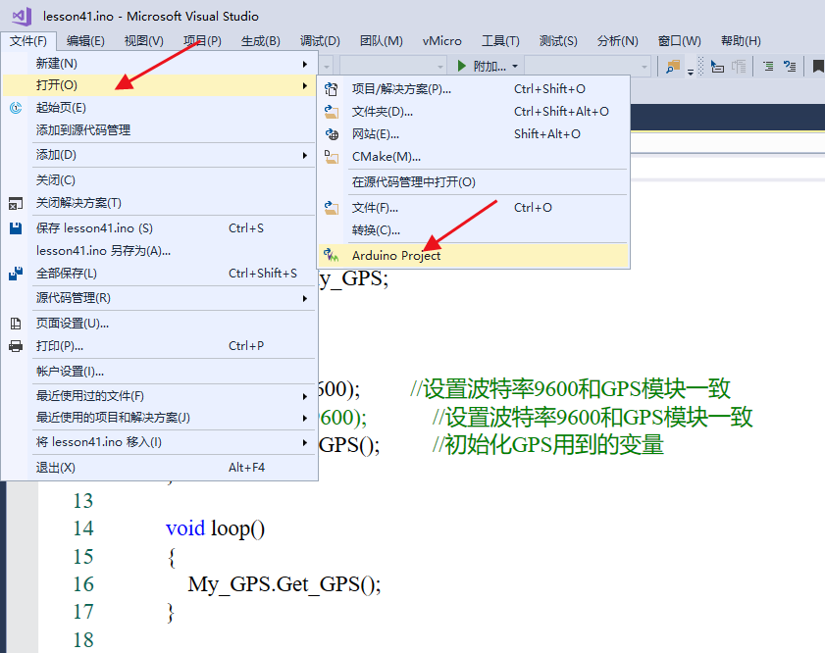The height and width of the screenshot is (653, 825).
Task: Click the uncomment selection lines icon
Action: pos(790,67)
